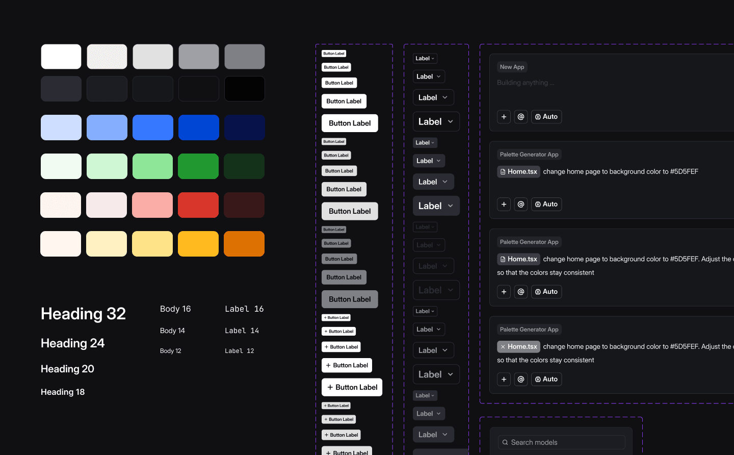Click the large + Button Label button
The image size is (734, 455).
tap(352, 387)
